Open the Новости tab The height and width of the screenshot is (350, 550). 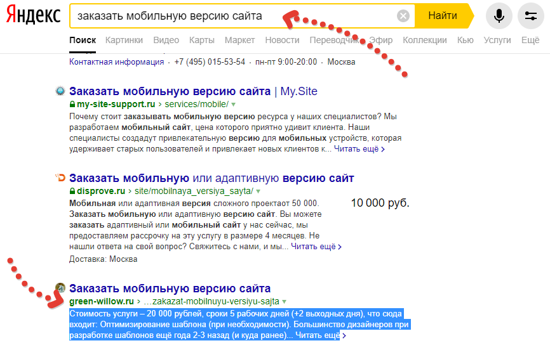(282, 41)
